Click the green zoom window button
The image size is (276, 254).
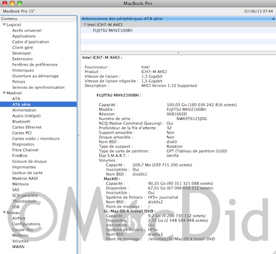pos(20,3)
